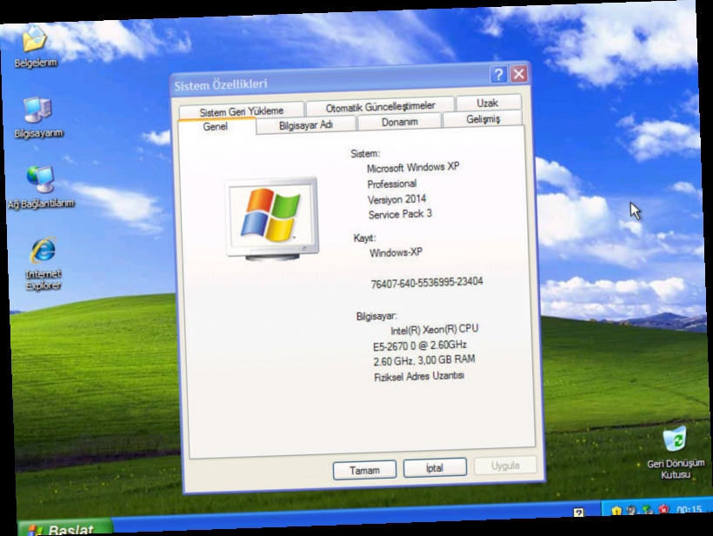Click the Tamam button
This screenshot has width=713, height=536.
pyautogui.click(x=364, y=469)
